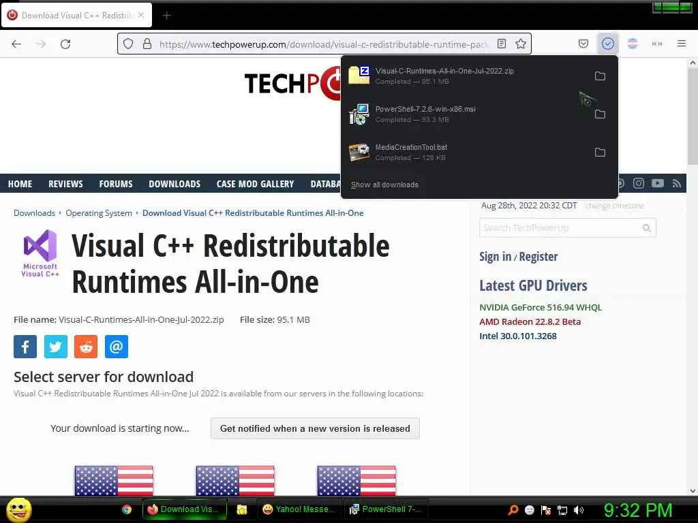This screenshot has height=523, width=698.
Task: Launch Chrome from the taskbar
Action: (x=127, y=509)
